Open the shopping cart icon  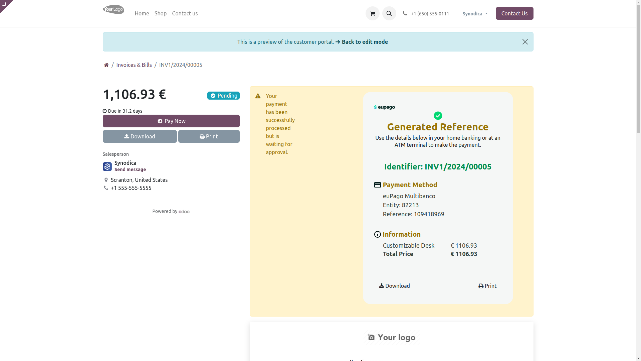pos(372,13)
